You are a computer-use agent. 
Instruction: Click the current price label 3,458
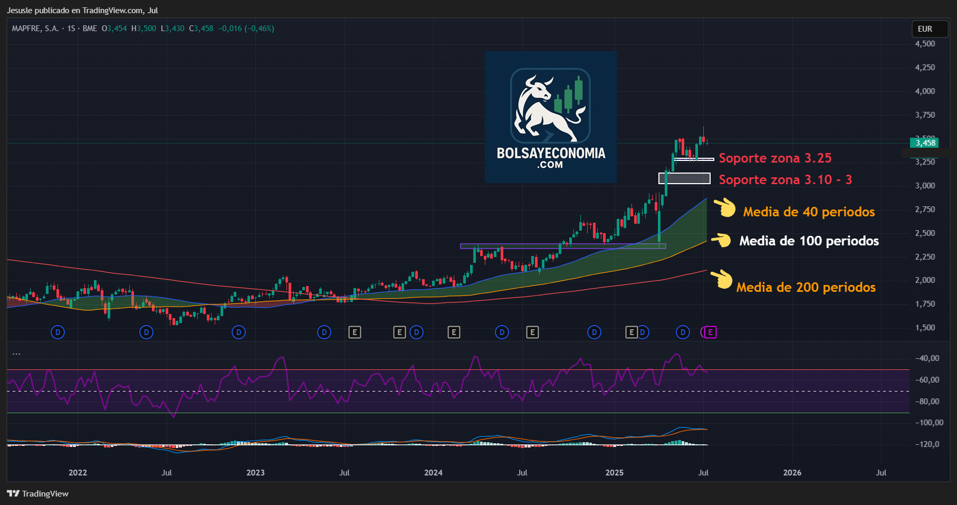[924, 143]
